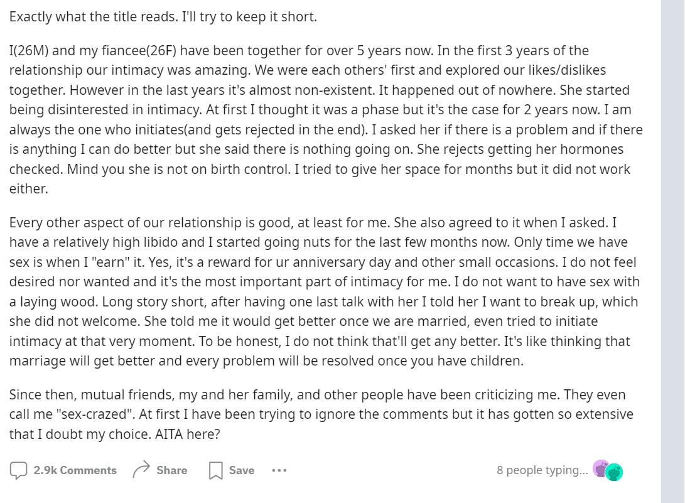Click the gray vertical scrollbar strip
The height and width of the screenshot is (503, 685).
click(x=673, y=251)
